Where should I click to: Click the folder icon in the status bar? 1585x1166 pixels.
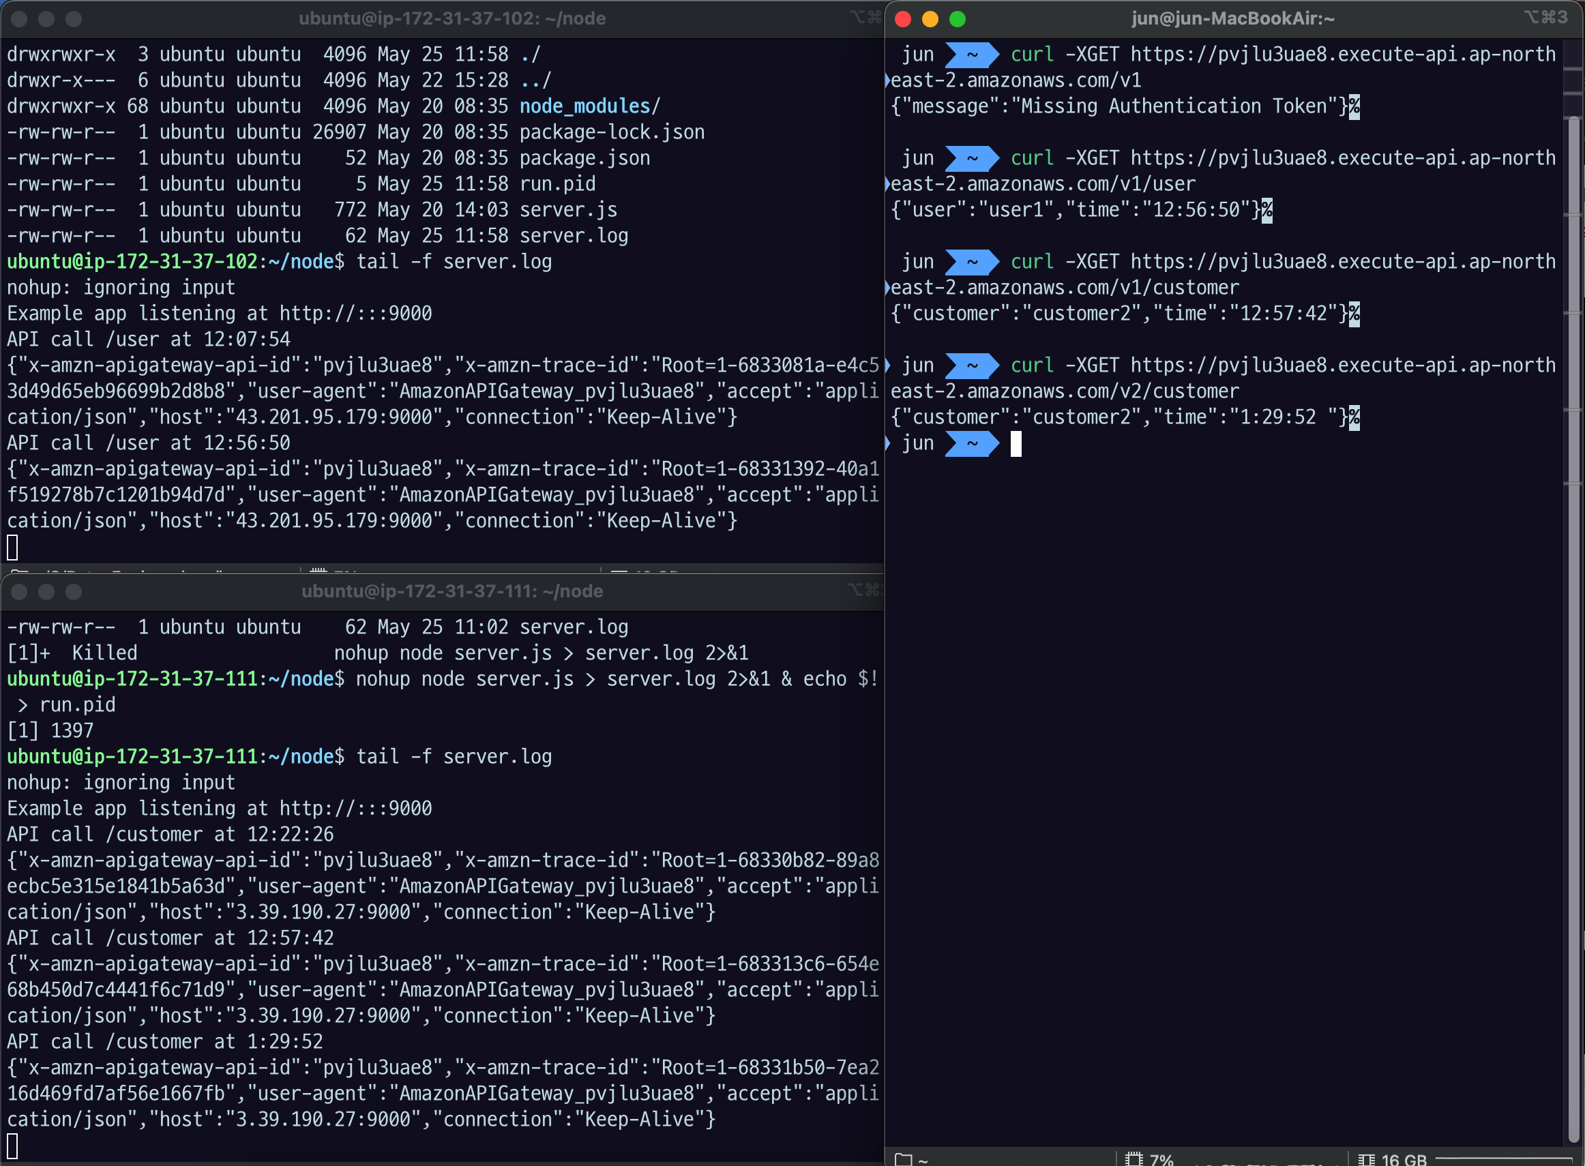pyautogui.click(x=903, y=1159)
